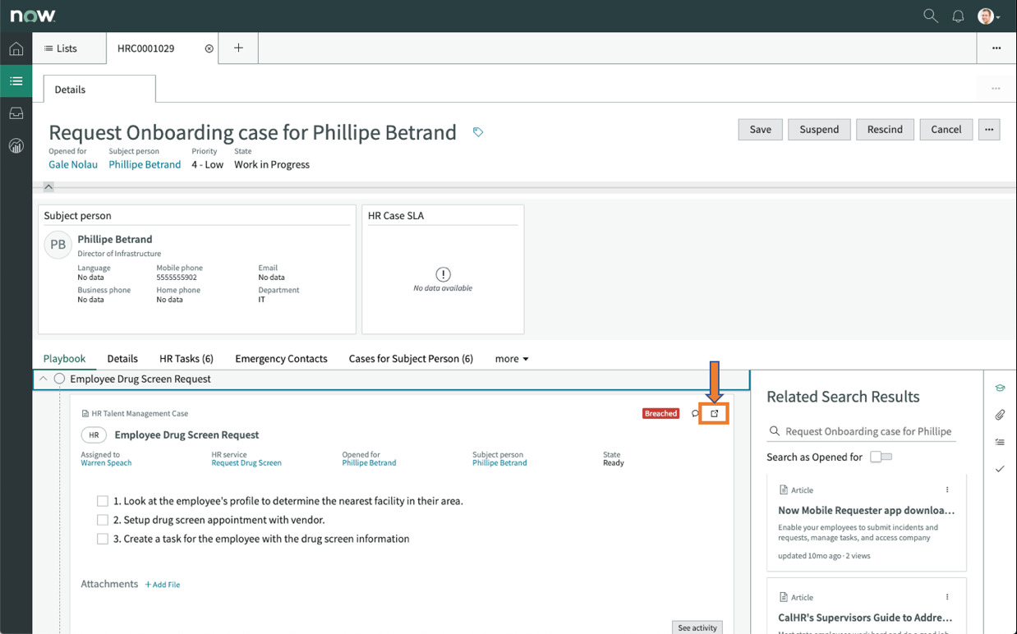This screenshot has height=634, width=1017.
Task: Click the Breached SLA badge
Action: pos(660,413)
